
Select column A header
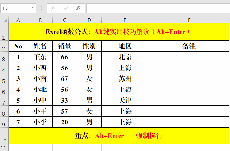point(18,20)
